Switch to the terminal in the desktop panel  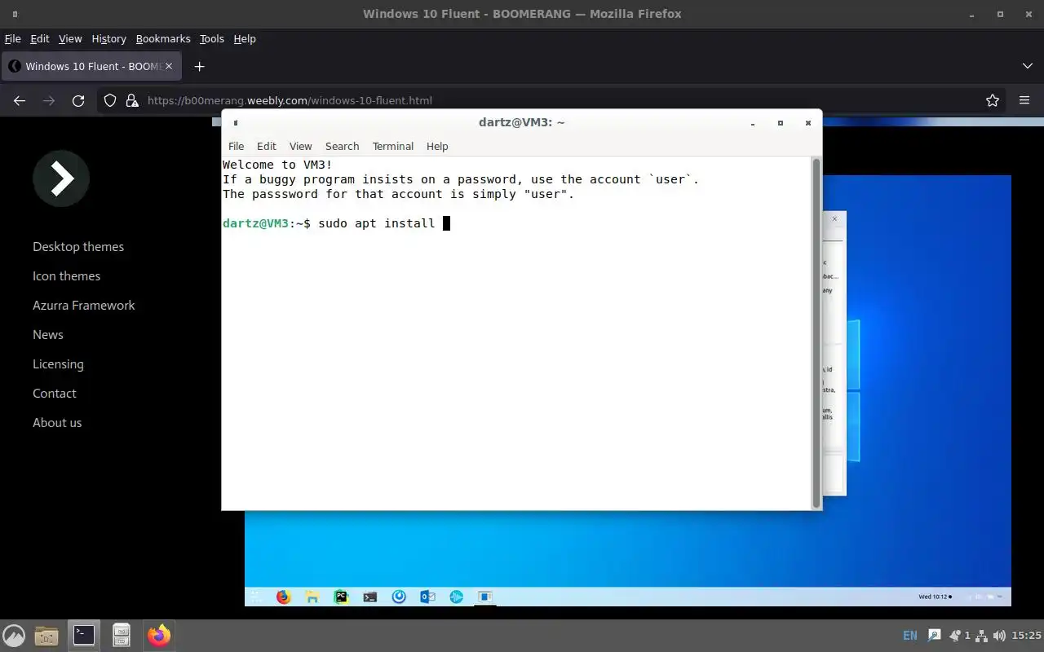coord(84,635)
